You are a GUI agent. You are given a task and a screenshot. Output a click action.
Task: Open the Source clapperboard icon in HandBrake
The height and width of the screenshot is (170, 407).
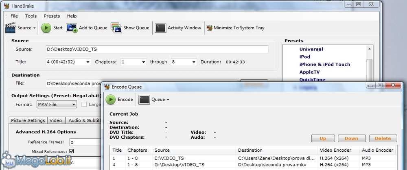click(x=11, y=28)
